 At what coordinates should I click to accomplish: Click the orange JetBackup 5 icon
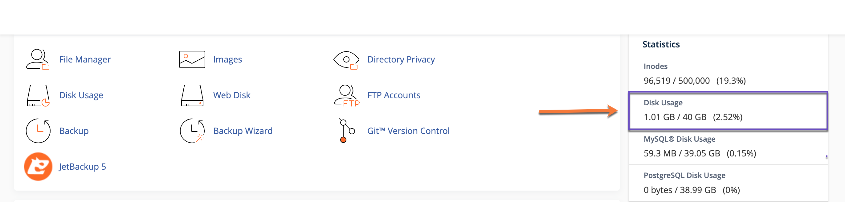point(38,167)
